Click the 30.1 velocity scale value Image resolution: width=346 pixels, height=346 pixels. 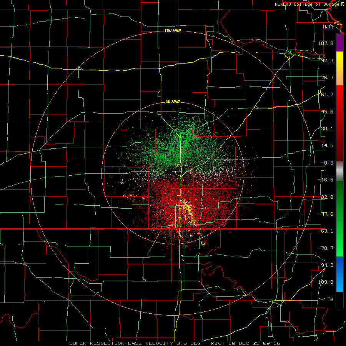point(327,129)
